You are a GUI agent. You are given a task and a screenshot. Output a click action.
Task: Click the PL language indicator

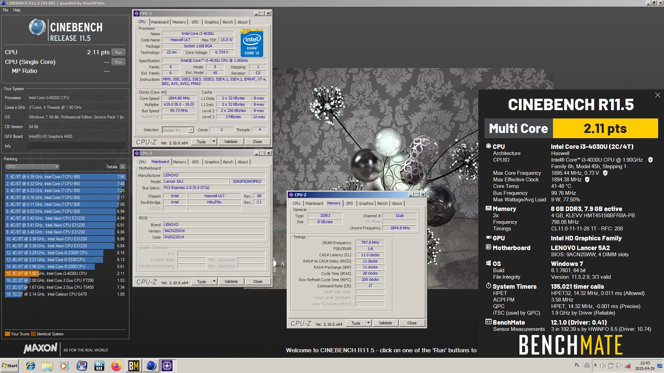coord(577,365)
